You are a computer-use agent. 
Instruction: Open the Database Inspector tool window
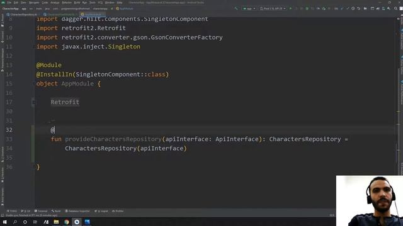(x=77, y=211)
